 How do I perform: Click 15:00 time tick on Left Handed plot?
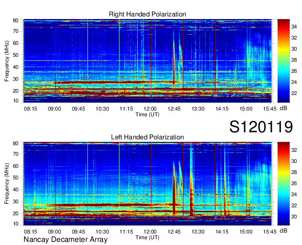(246, 232)
